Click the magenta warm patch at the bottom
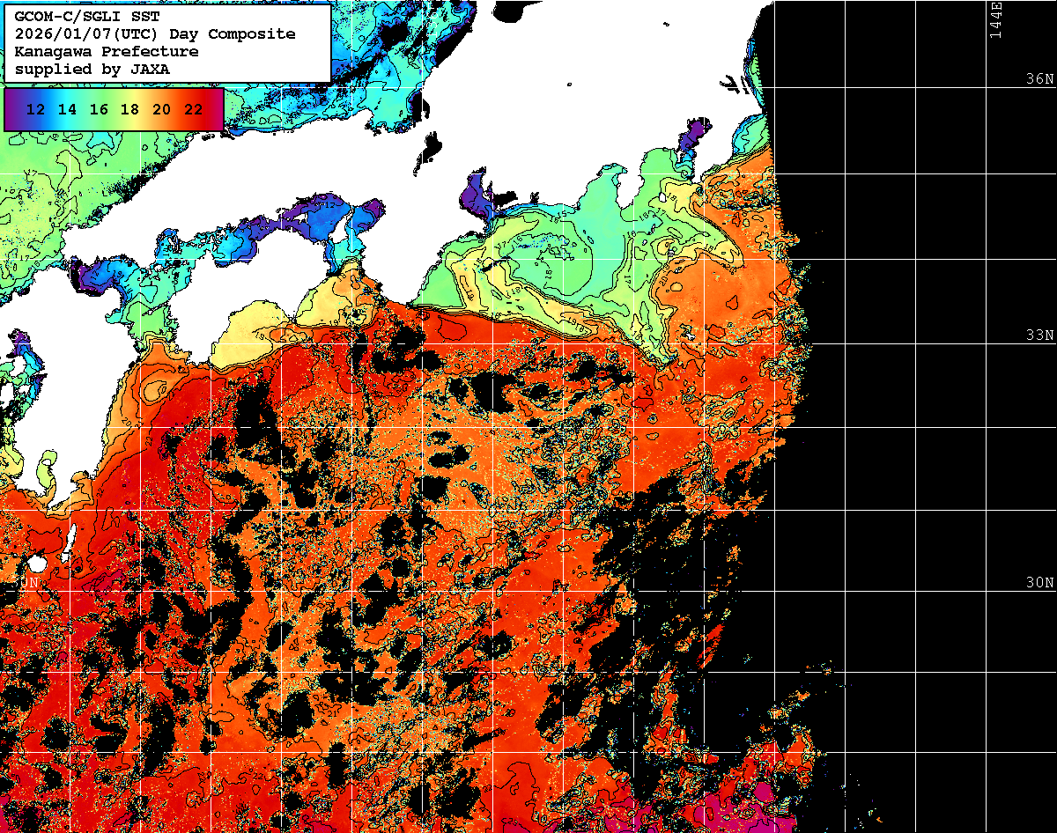Image resolution: width=1057 pixels, height=833 pixels. pos(765,792)
